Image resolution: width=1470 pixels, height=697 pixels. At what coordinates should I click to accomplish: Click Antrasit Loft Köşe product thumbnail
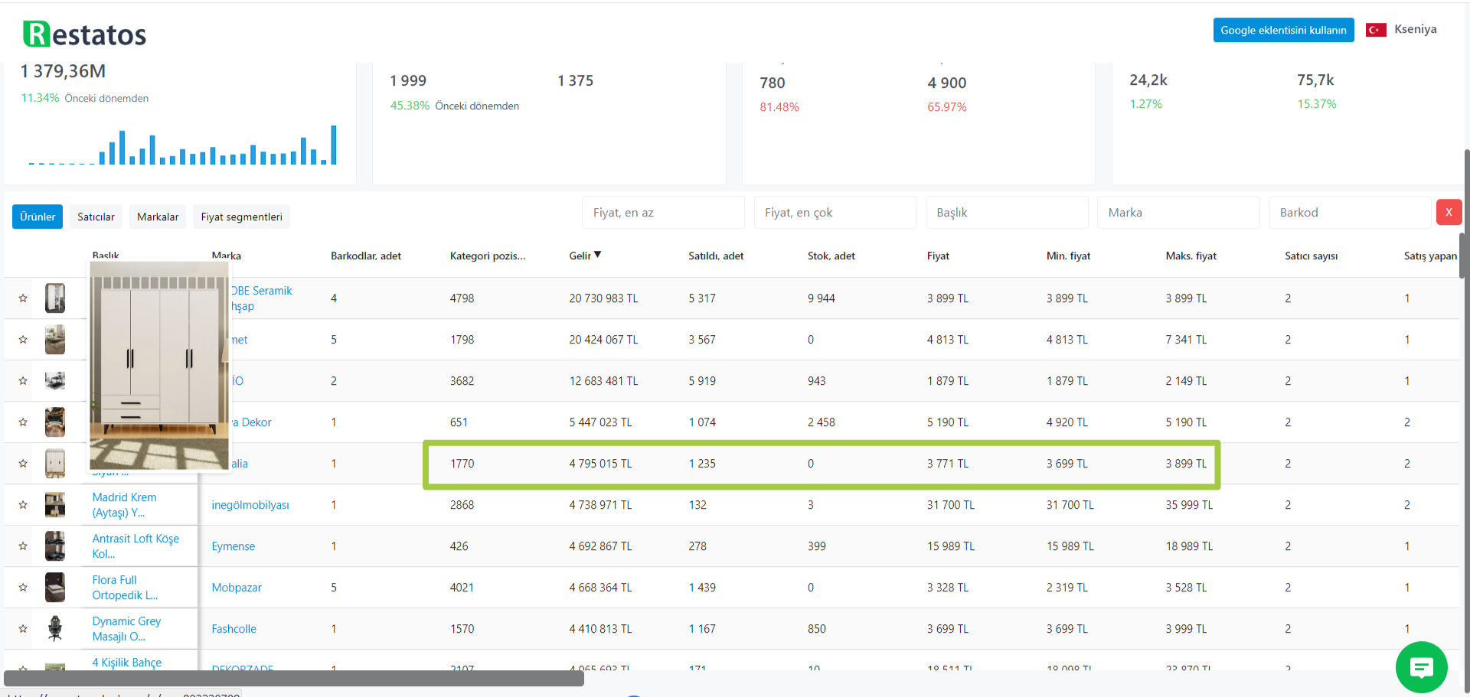click(x=55, y=546)
